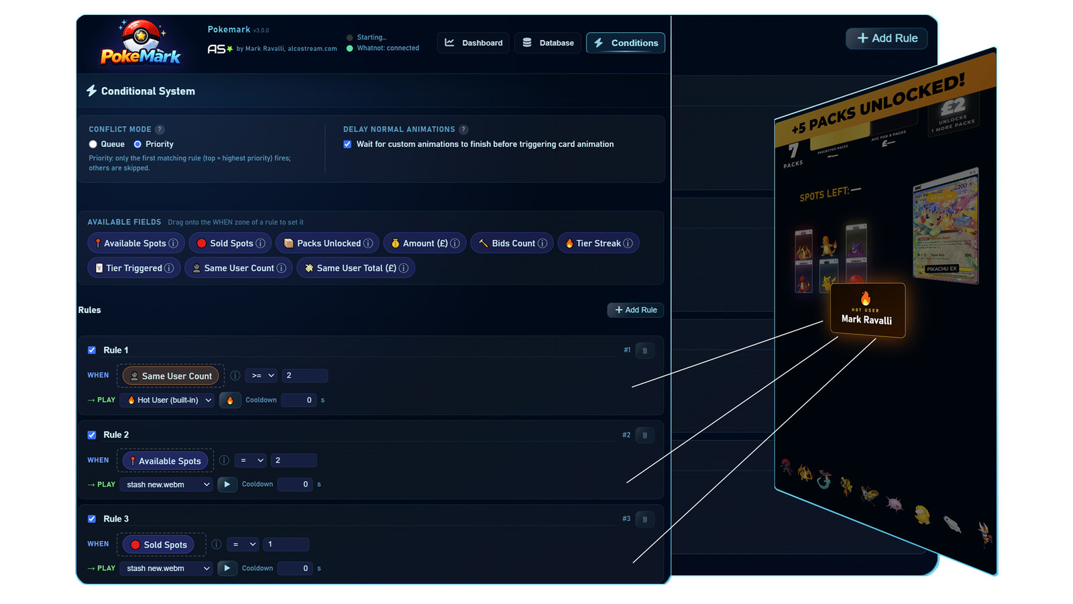The image size is (1073, 604).
Task: Click the Sold Spots field chip
Action: [230, 243]
